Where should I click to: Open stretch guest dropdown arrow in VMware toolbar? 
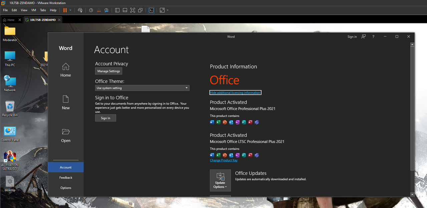[x=167, y=10]
